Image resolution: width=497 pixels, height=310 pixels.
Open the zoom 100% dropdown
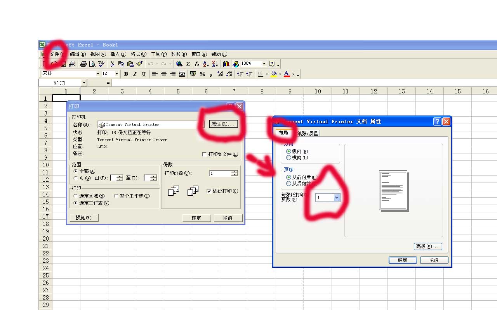coord(264,64)
